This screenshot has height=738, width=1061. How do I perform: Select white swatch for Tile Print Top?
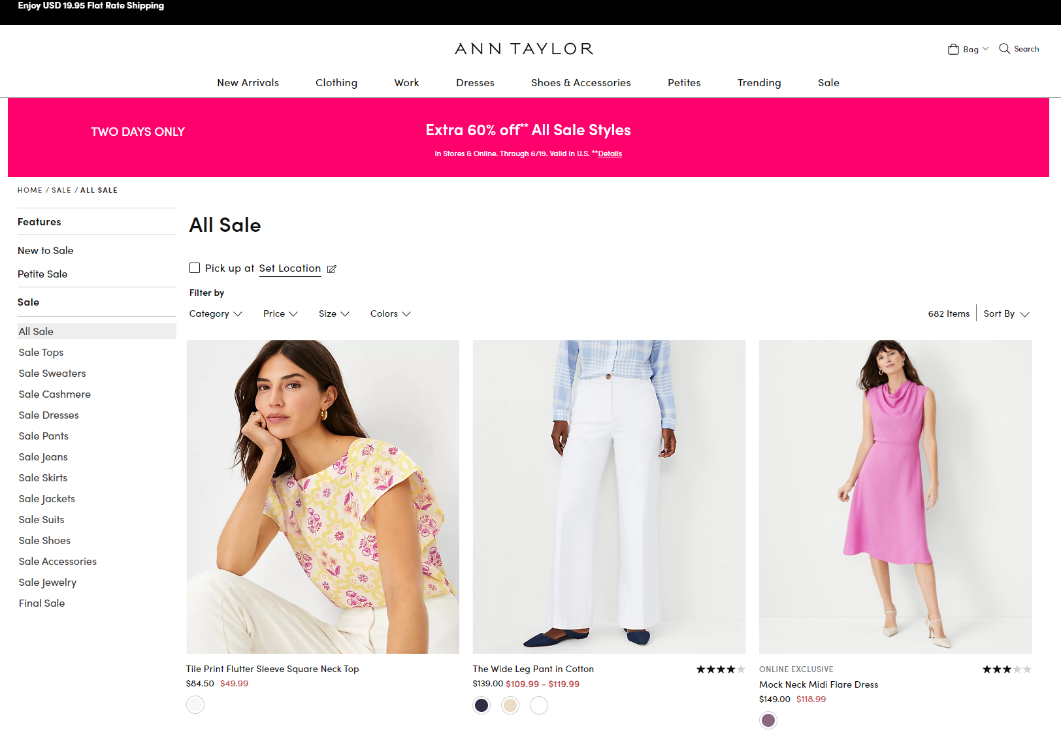point(195,705)
